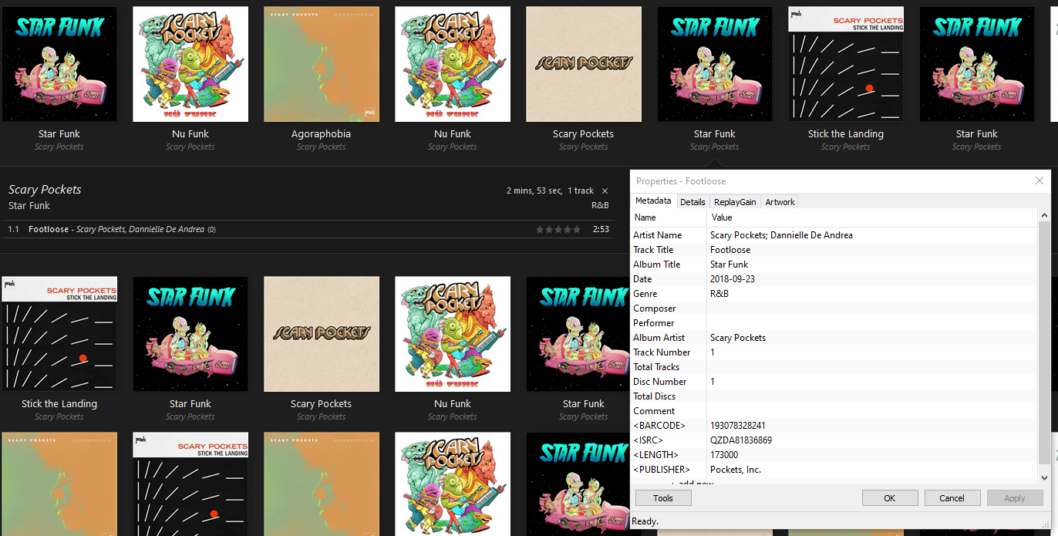Screen dimensions: 1058x536
Task: Click the Ready. status text
Action: click(645, 521)
